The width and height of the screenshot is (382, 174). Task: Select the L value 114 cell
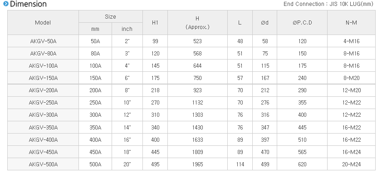pyautogui.click(x=240, y=164)
